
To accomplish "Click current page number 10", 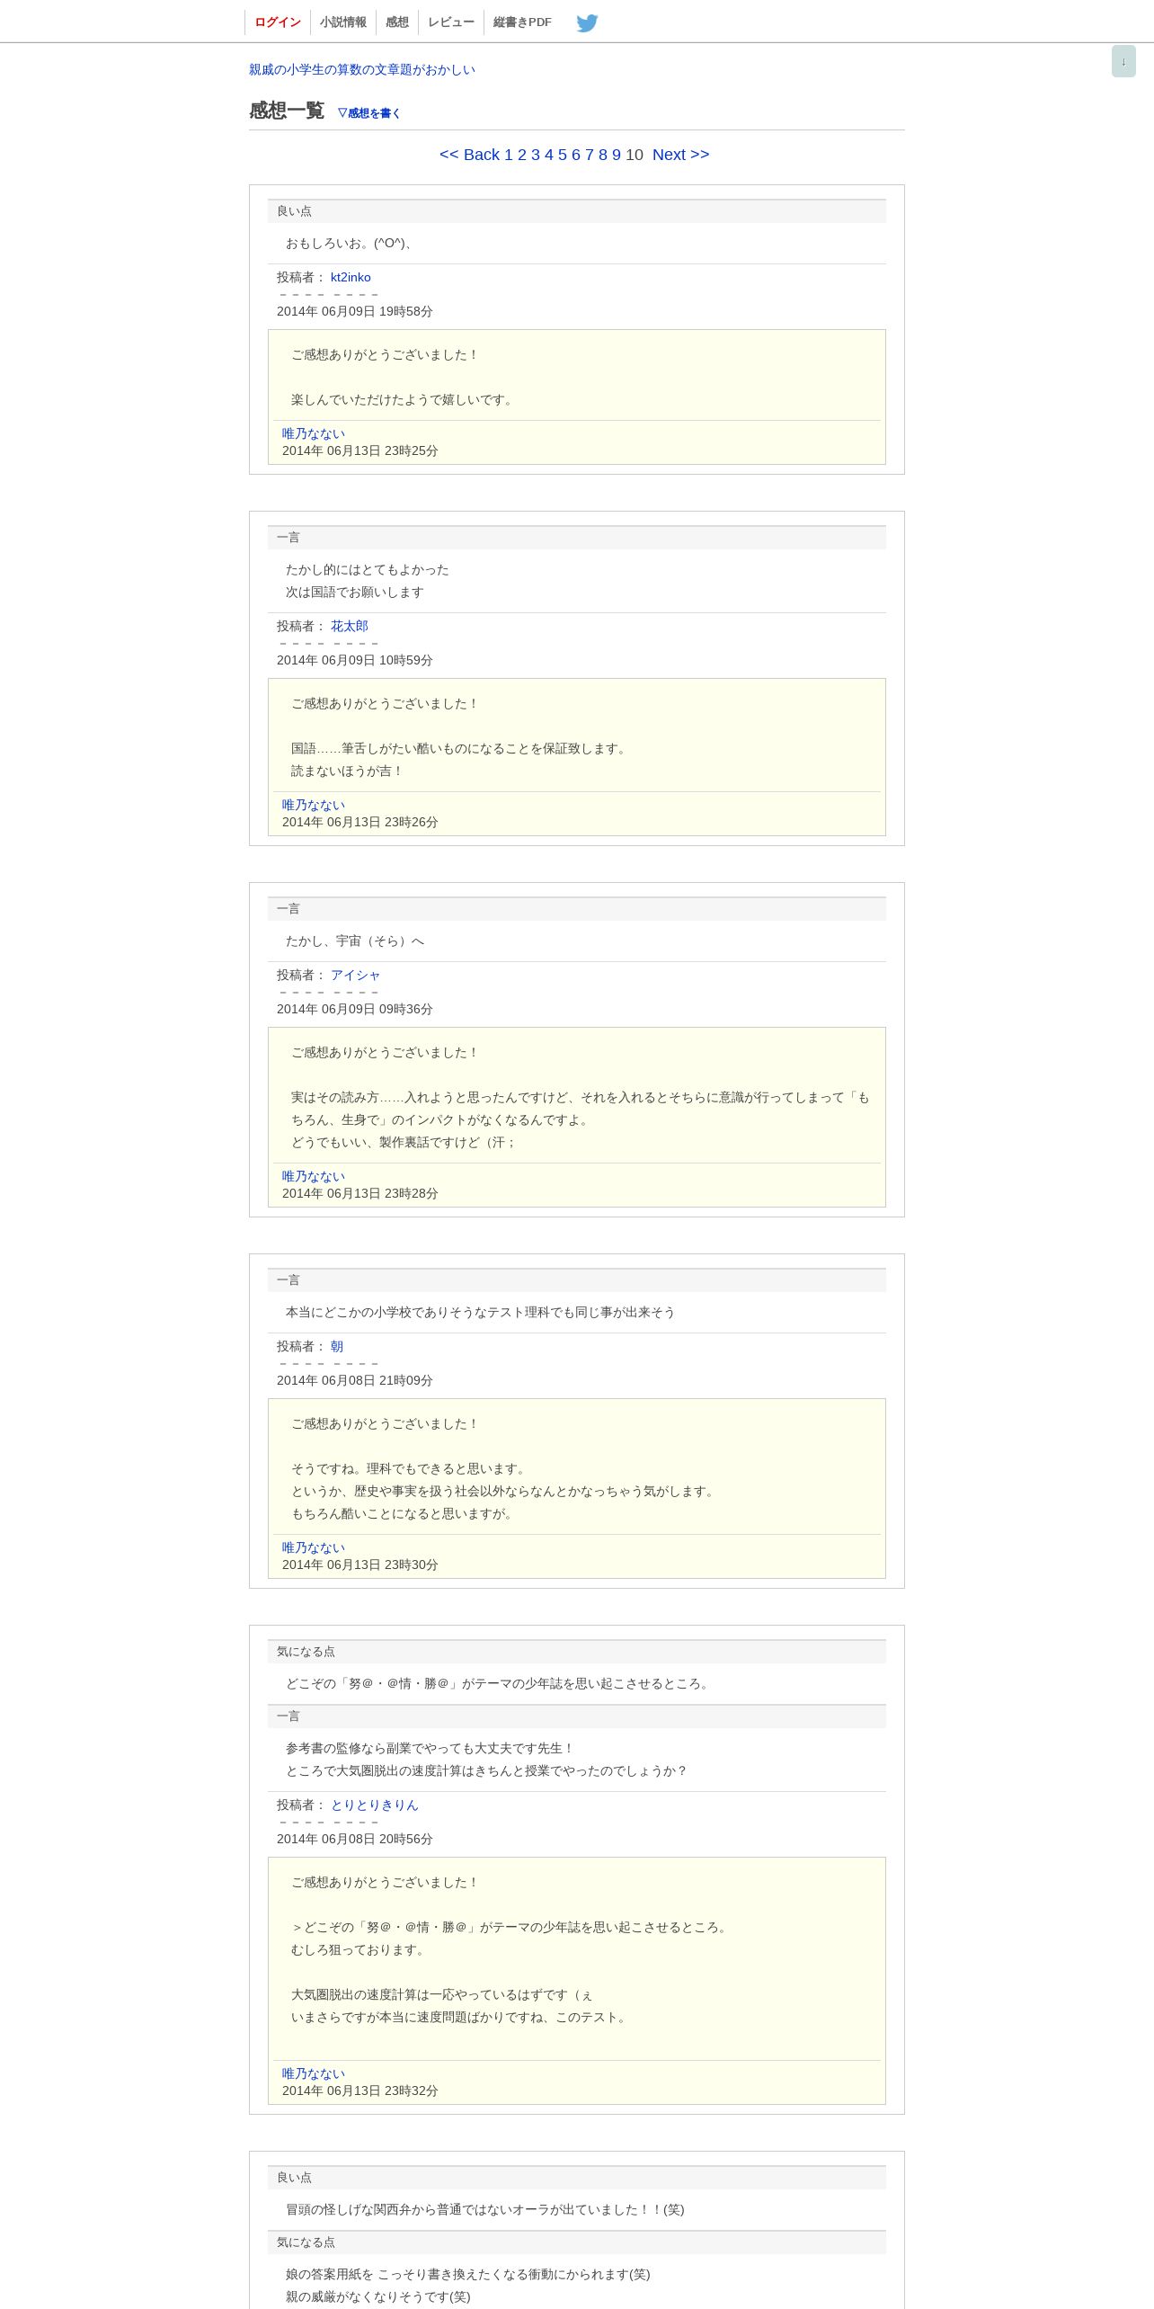I will pyautogui.click(x=635, y=155).
